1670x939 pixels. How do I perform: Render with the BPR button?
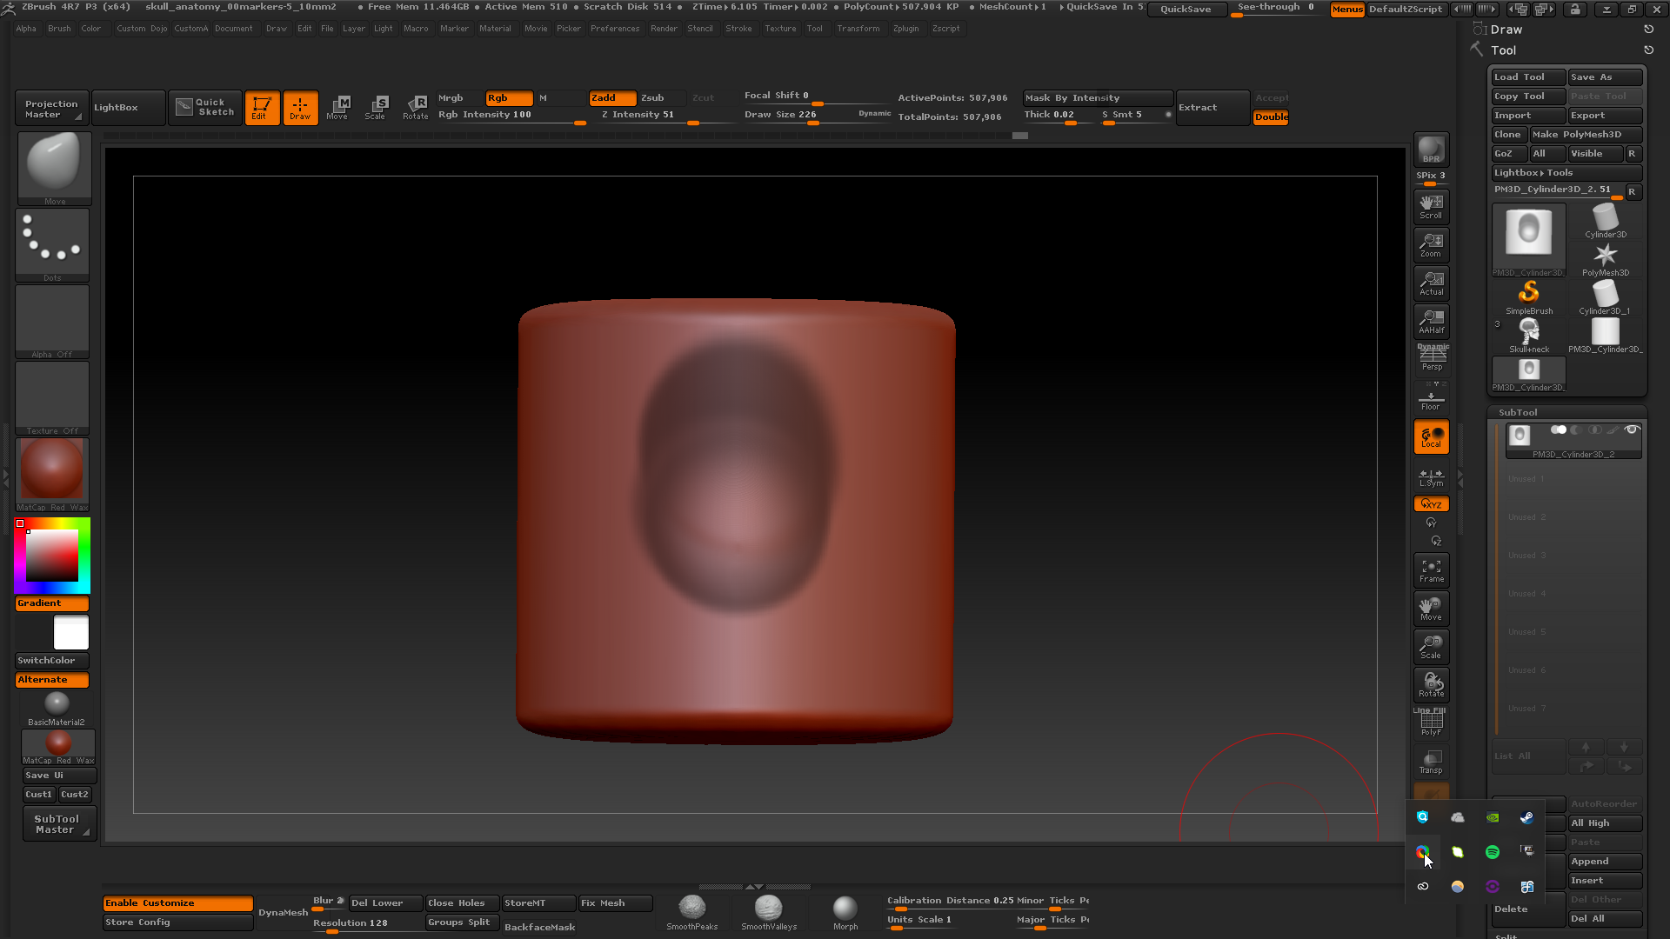[x=1431, y=150]
